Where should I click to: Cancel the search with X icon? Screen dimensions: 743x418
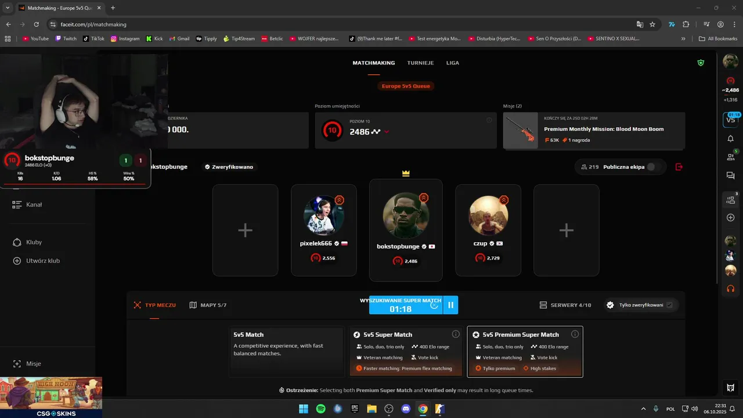[x=434, y=305]
